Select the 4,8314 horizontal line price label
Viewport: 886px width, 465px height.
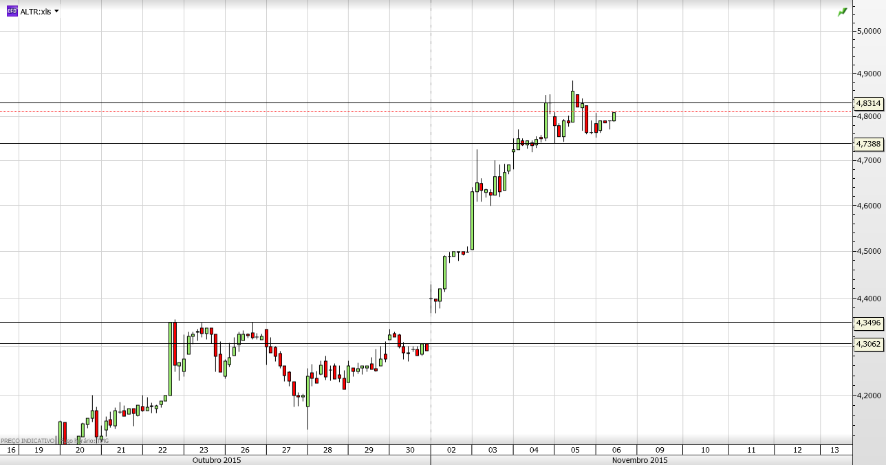[x=868, y=103]
